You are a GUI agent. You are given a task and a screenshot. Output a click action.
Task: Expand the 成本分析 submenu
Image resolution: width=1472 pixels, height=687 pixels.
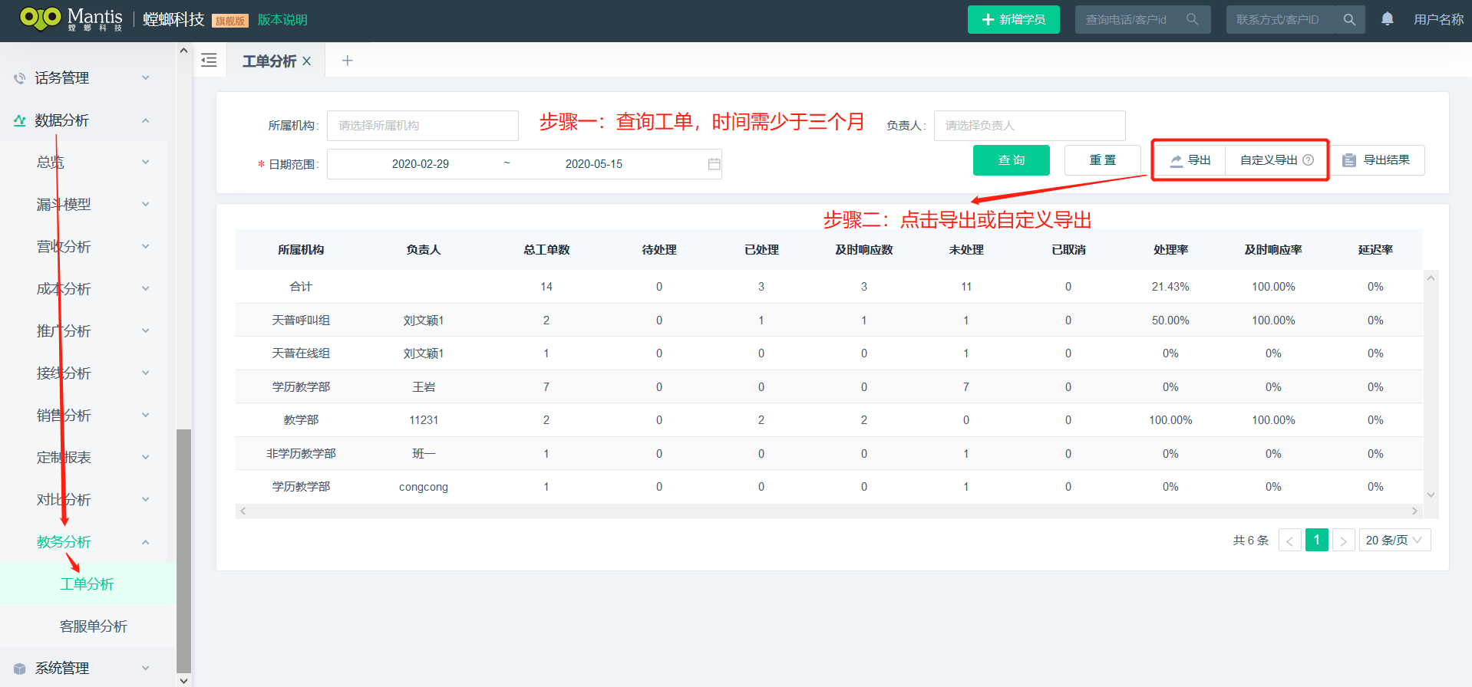click(x=145, y=289)
